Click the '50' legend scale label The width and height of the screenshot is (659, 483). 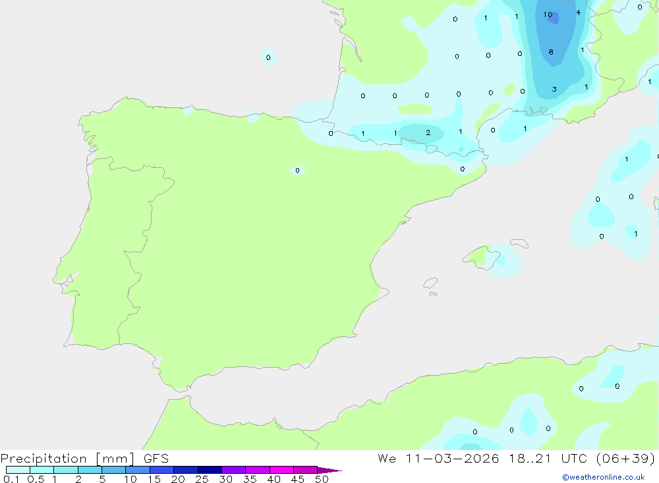coord(322,479)
